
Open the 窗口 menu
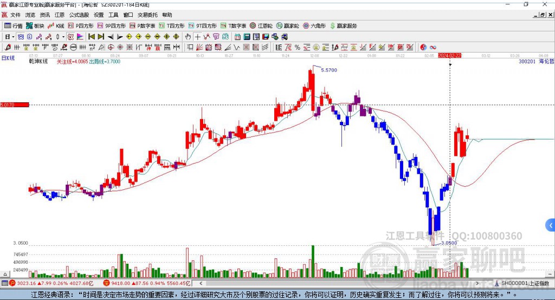[x=128, y=15]
